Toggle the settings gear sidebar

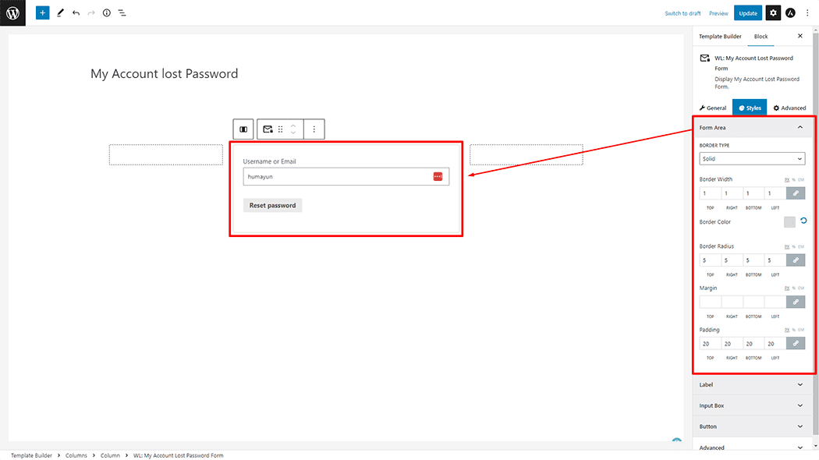pos(773,13)
